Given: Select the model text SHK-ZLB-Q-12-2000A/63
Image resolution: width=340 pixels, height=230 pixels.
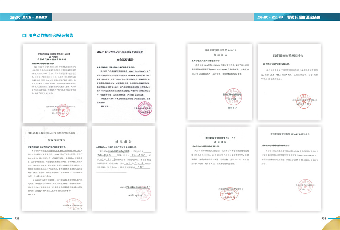Looking at the screenshot, I should pyautogui.click(x=40, y=133).
